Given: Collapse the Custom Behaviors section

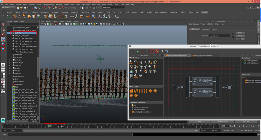Looking at the screenshot, I should click(x=130, y=103).
